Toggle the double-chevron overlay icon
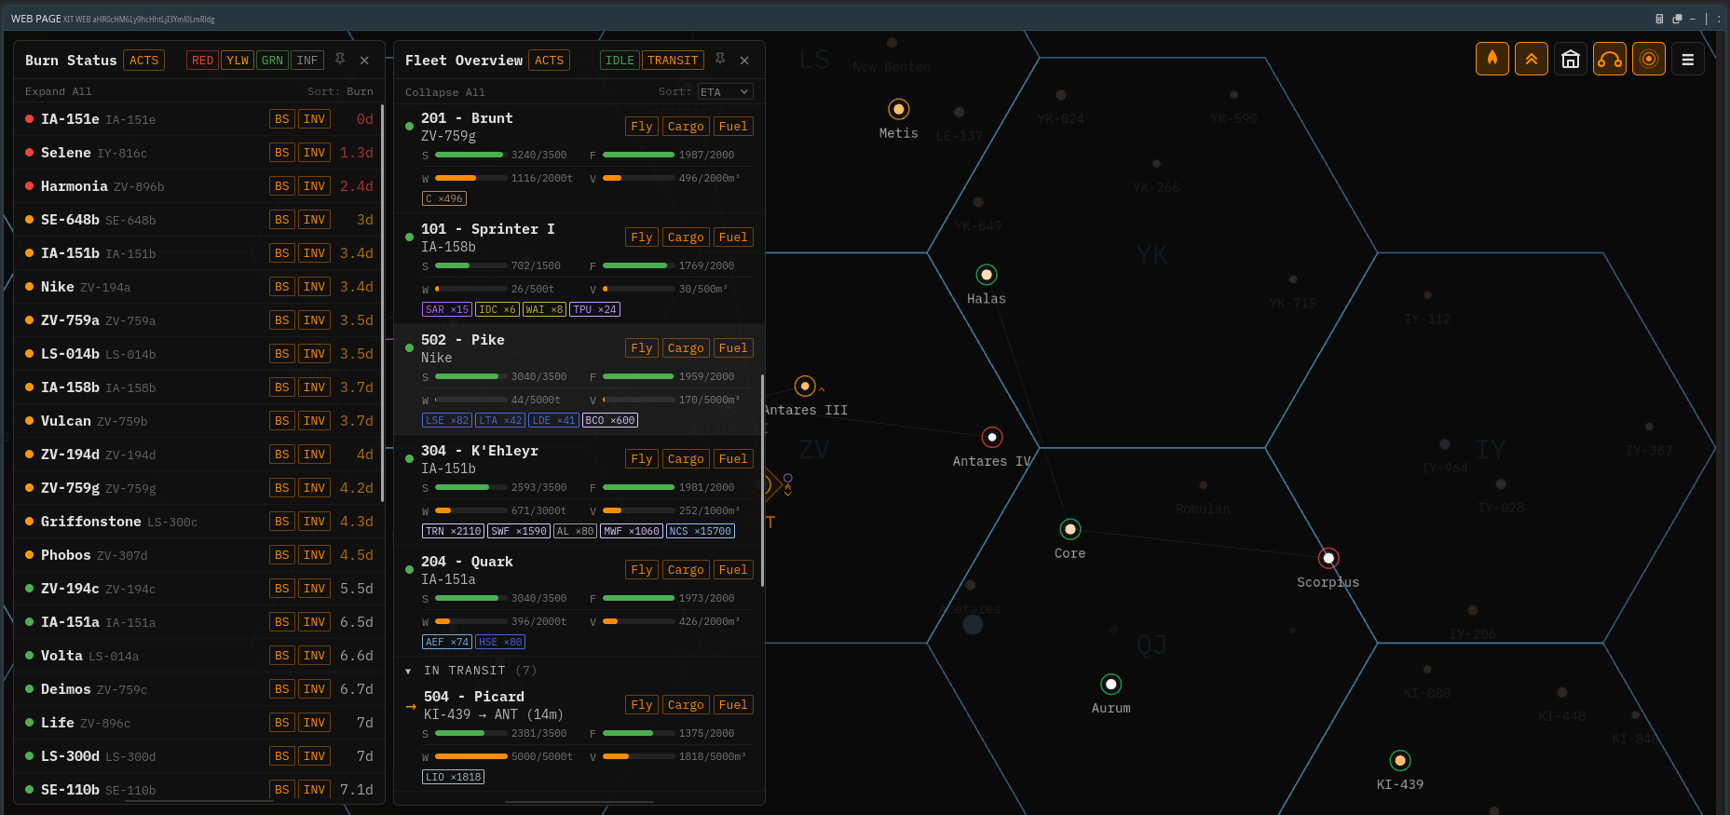Image resolution: width=1730 pixels, height=815 pixels. [x=1531, y=59]
